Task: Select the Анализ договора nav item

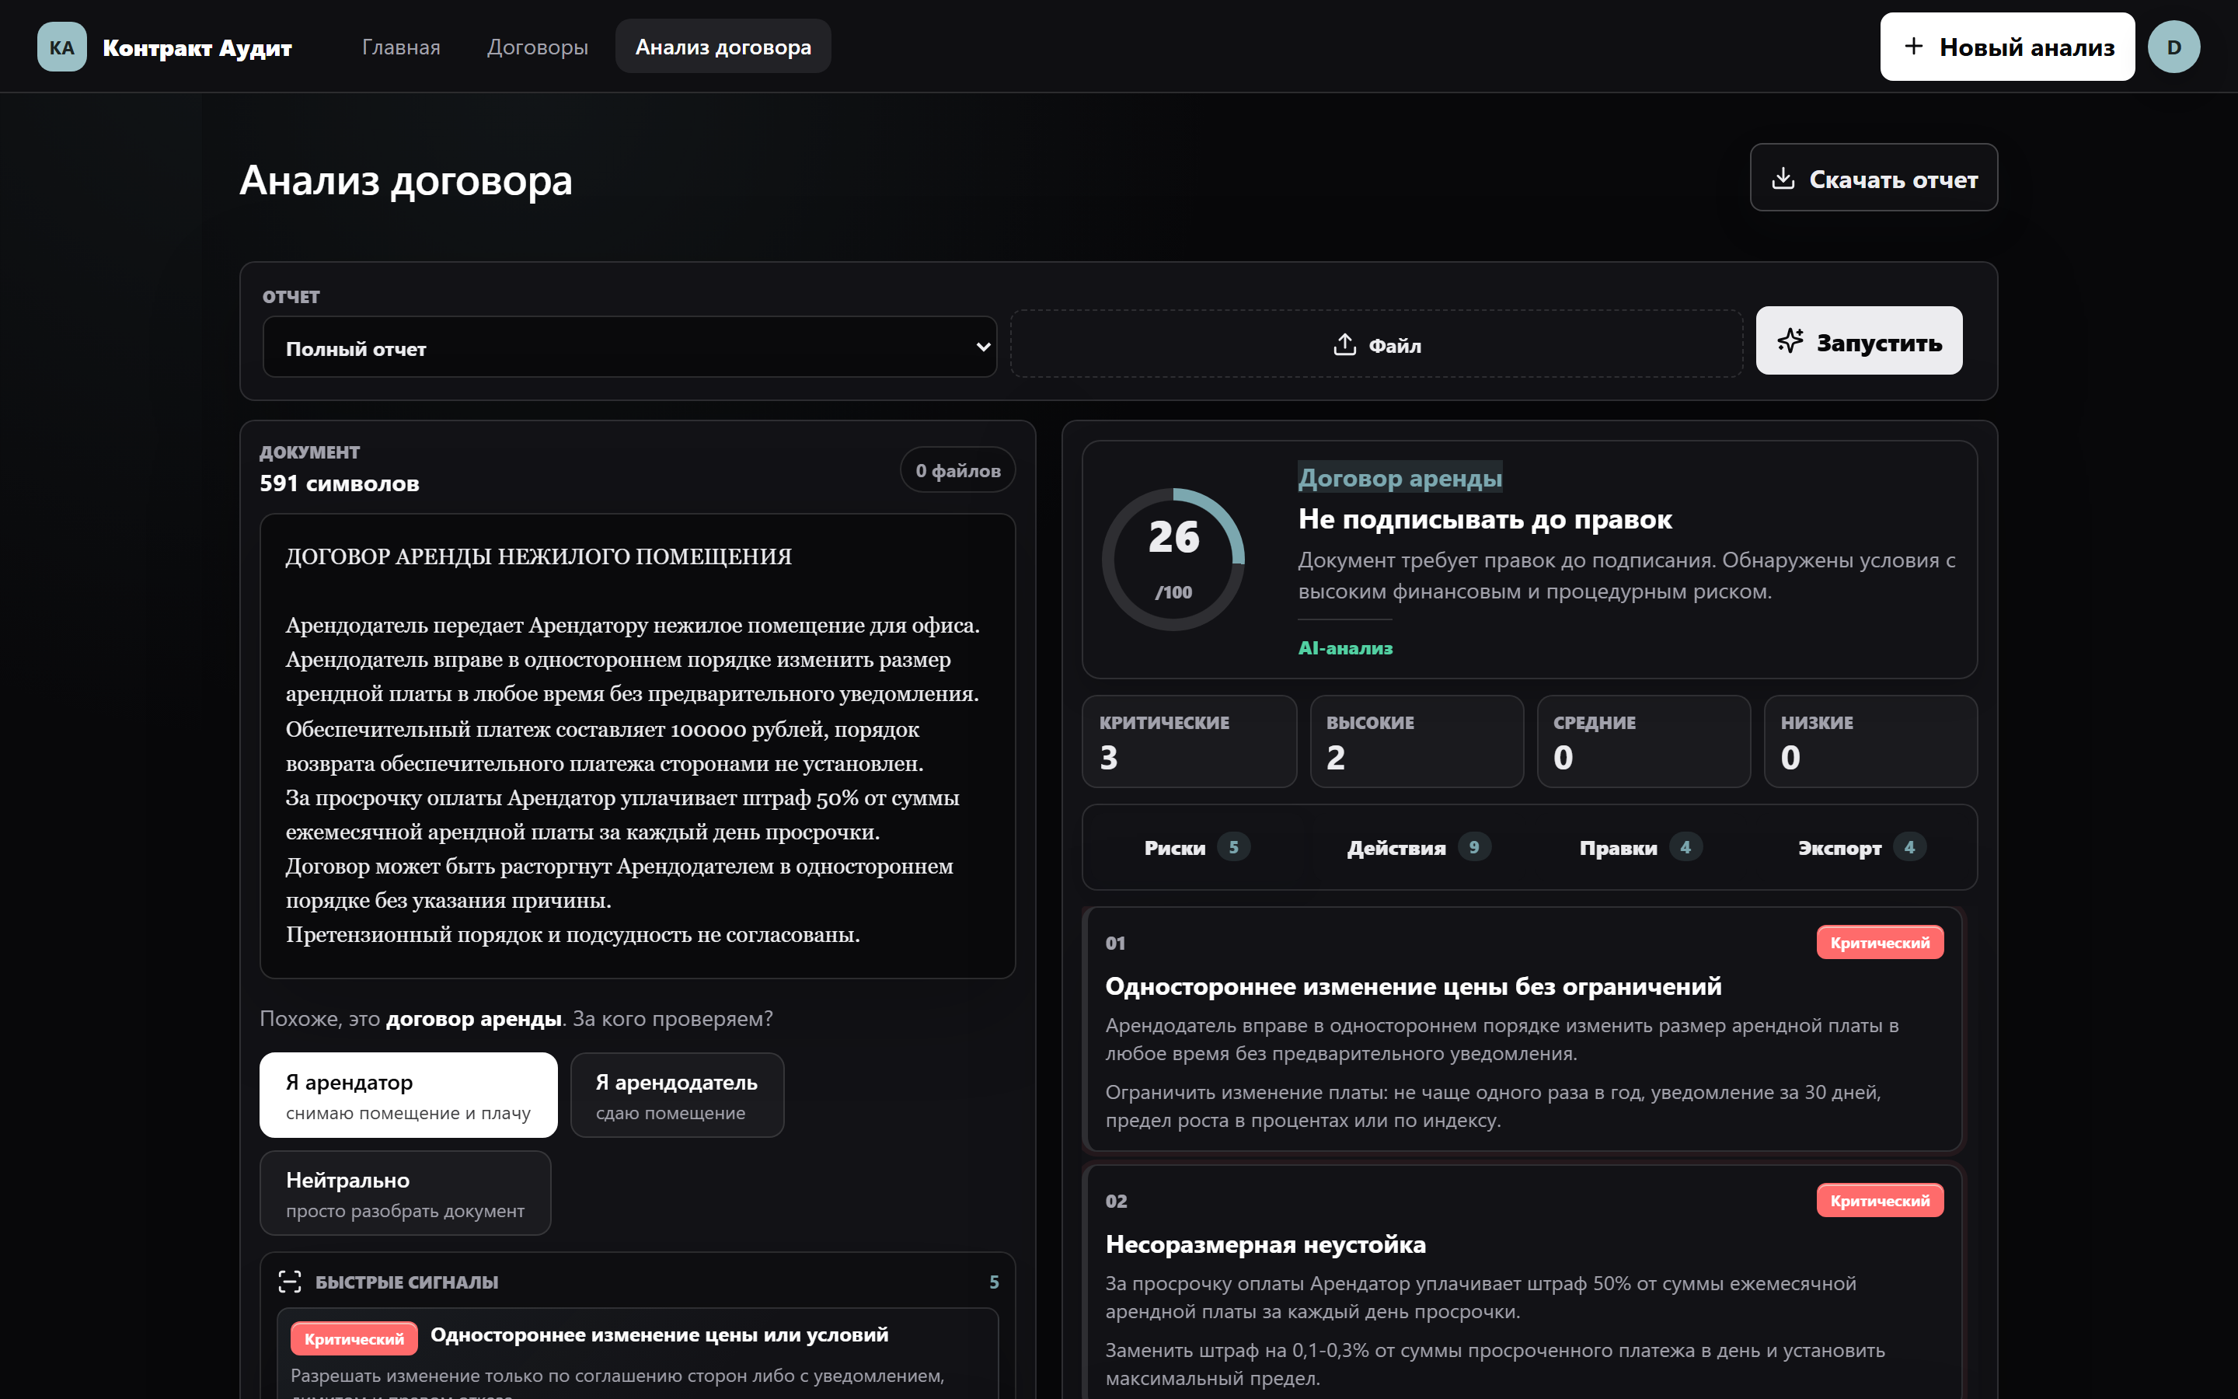Action: (x=723, y=47)
